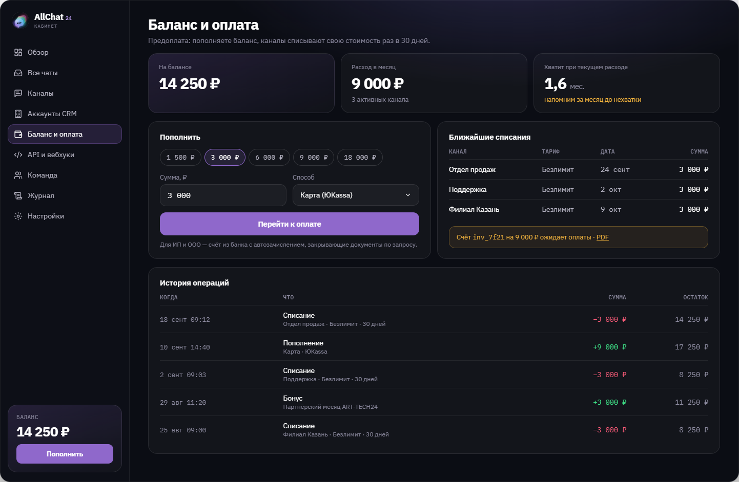This screenshot has width=739, height=482.
Task: Click the 17 250 ₽ remaining balance value
Action: point(691,347)
